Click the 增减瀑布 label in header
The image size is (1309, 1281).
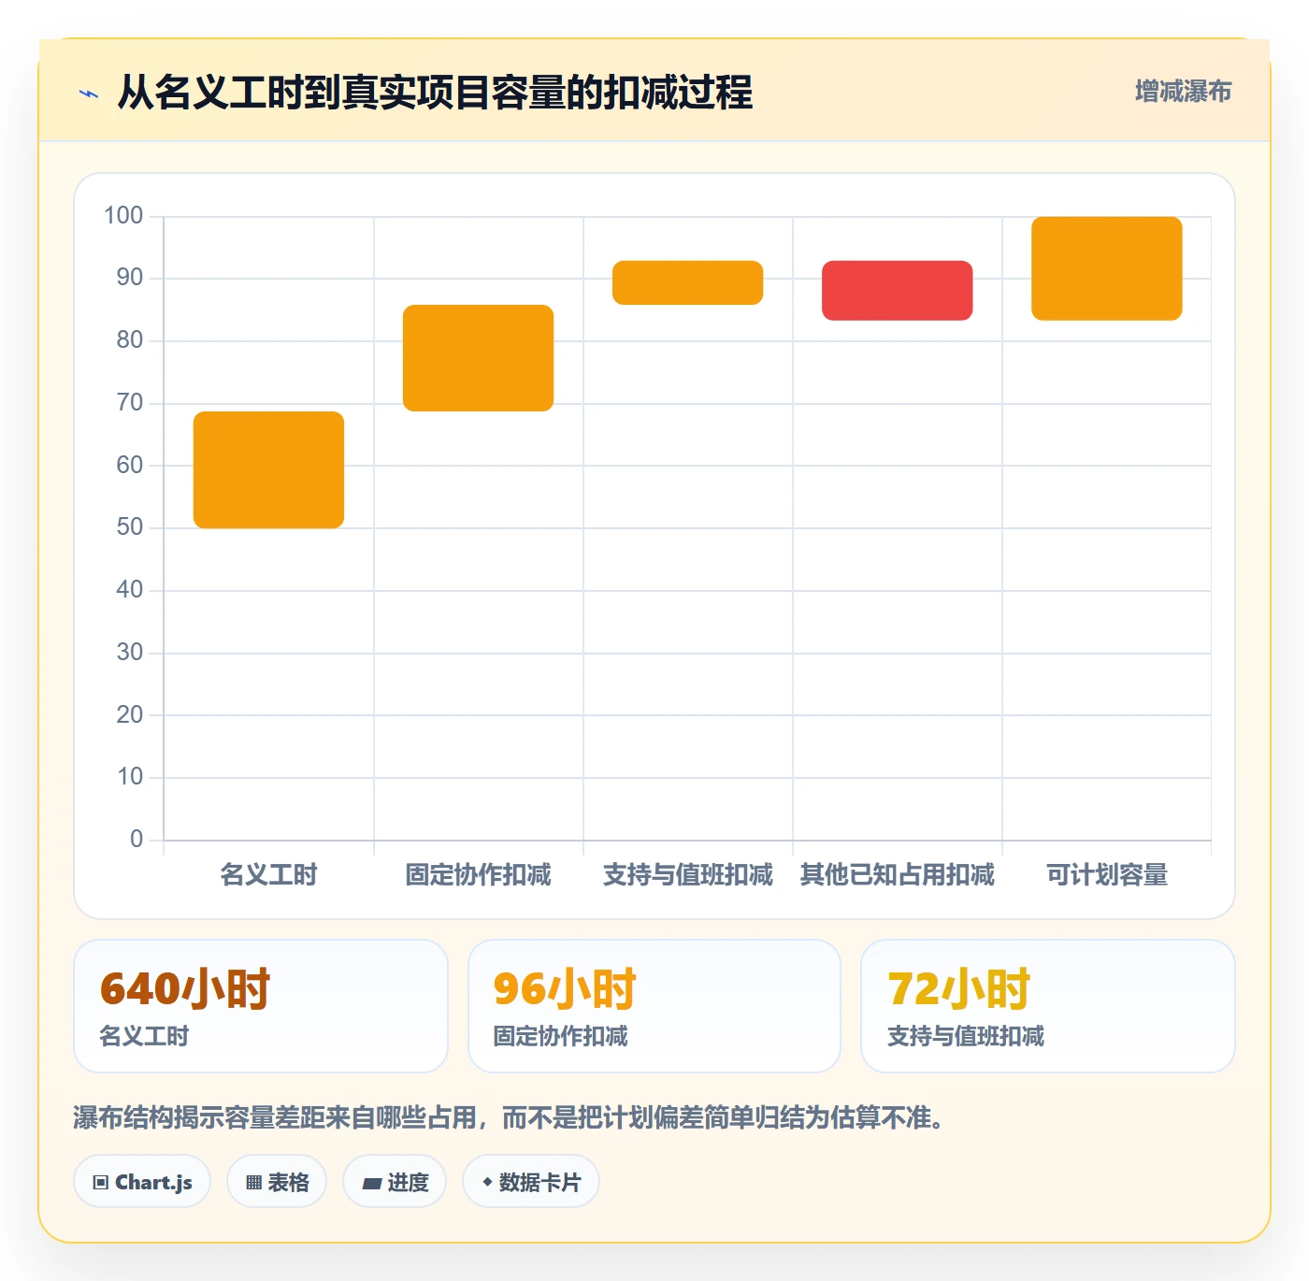pyautogui.click(x=1183, y=92)
